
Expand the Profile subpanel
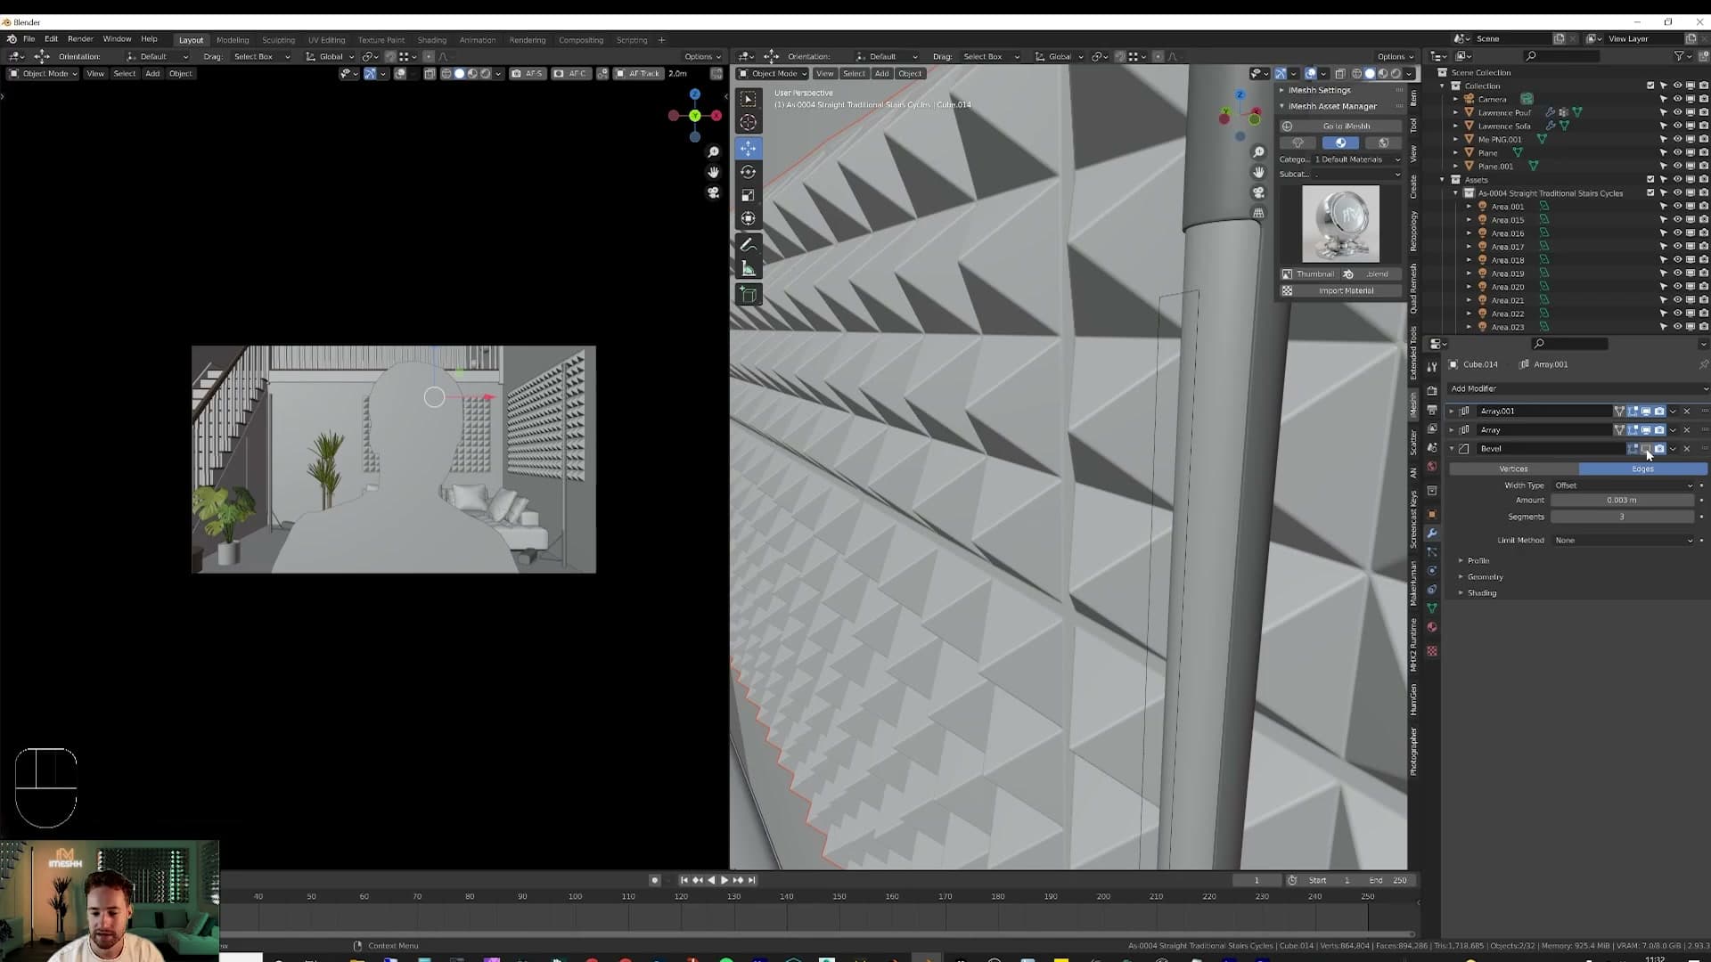(1478, 560)
